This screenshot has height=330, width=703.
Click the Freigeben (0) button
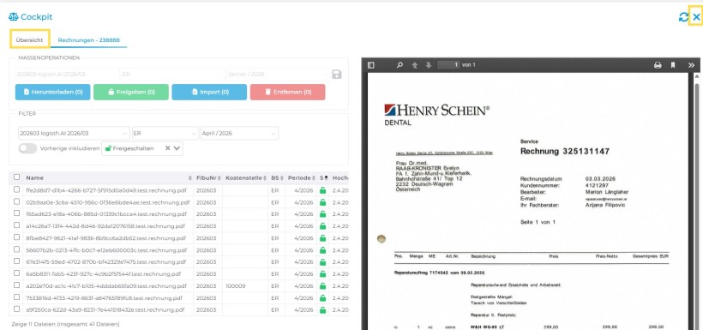click(x=131, y=92)
